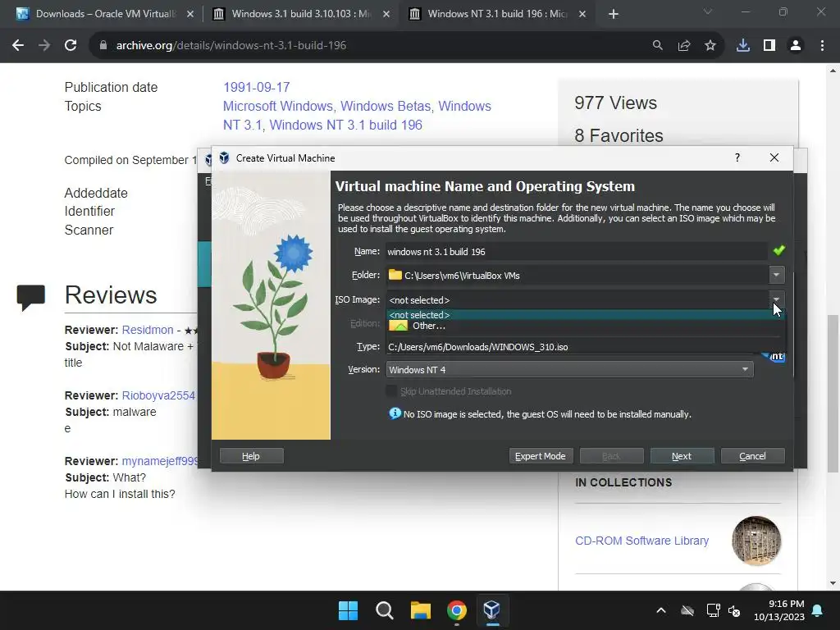Open the Chrome profile icon

point(796,46)
